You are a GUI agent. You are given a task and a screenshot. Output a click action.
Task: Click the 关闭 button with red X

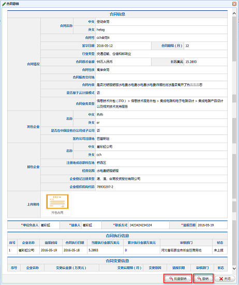coord(225,278)
